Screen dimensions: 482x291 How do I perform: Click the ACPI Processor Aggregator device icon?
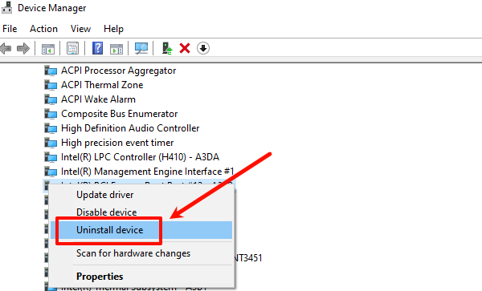[51, 71]
